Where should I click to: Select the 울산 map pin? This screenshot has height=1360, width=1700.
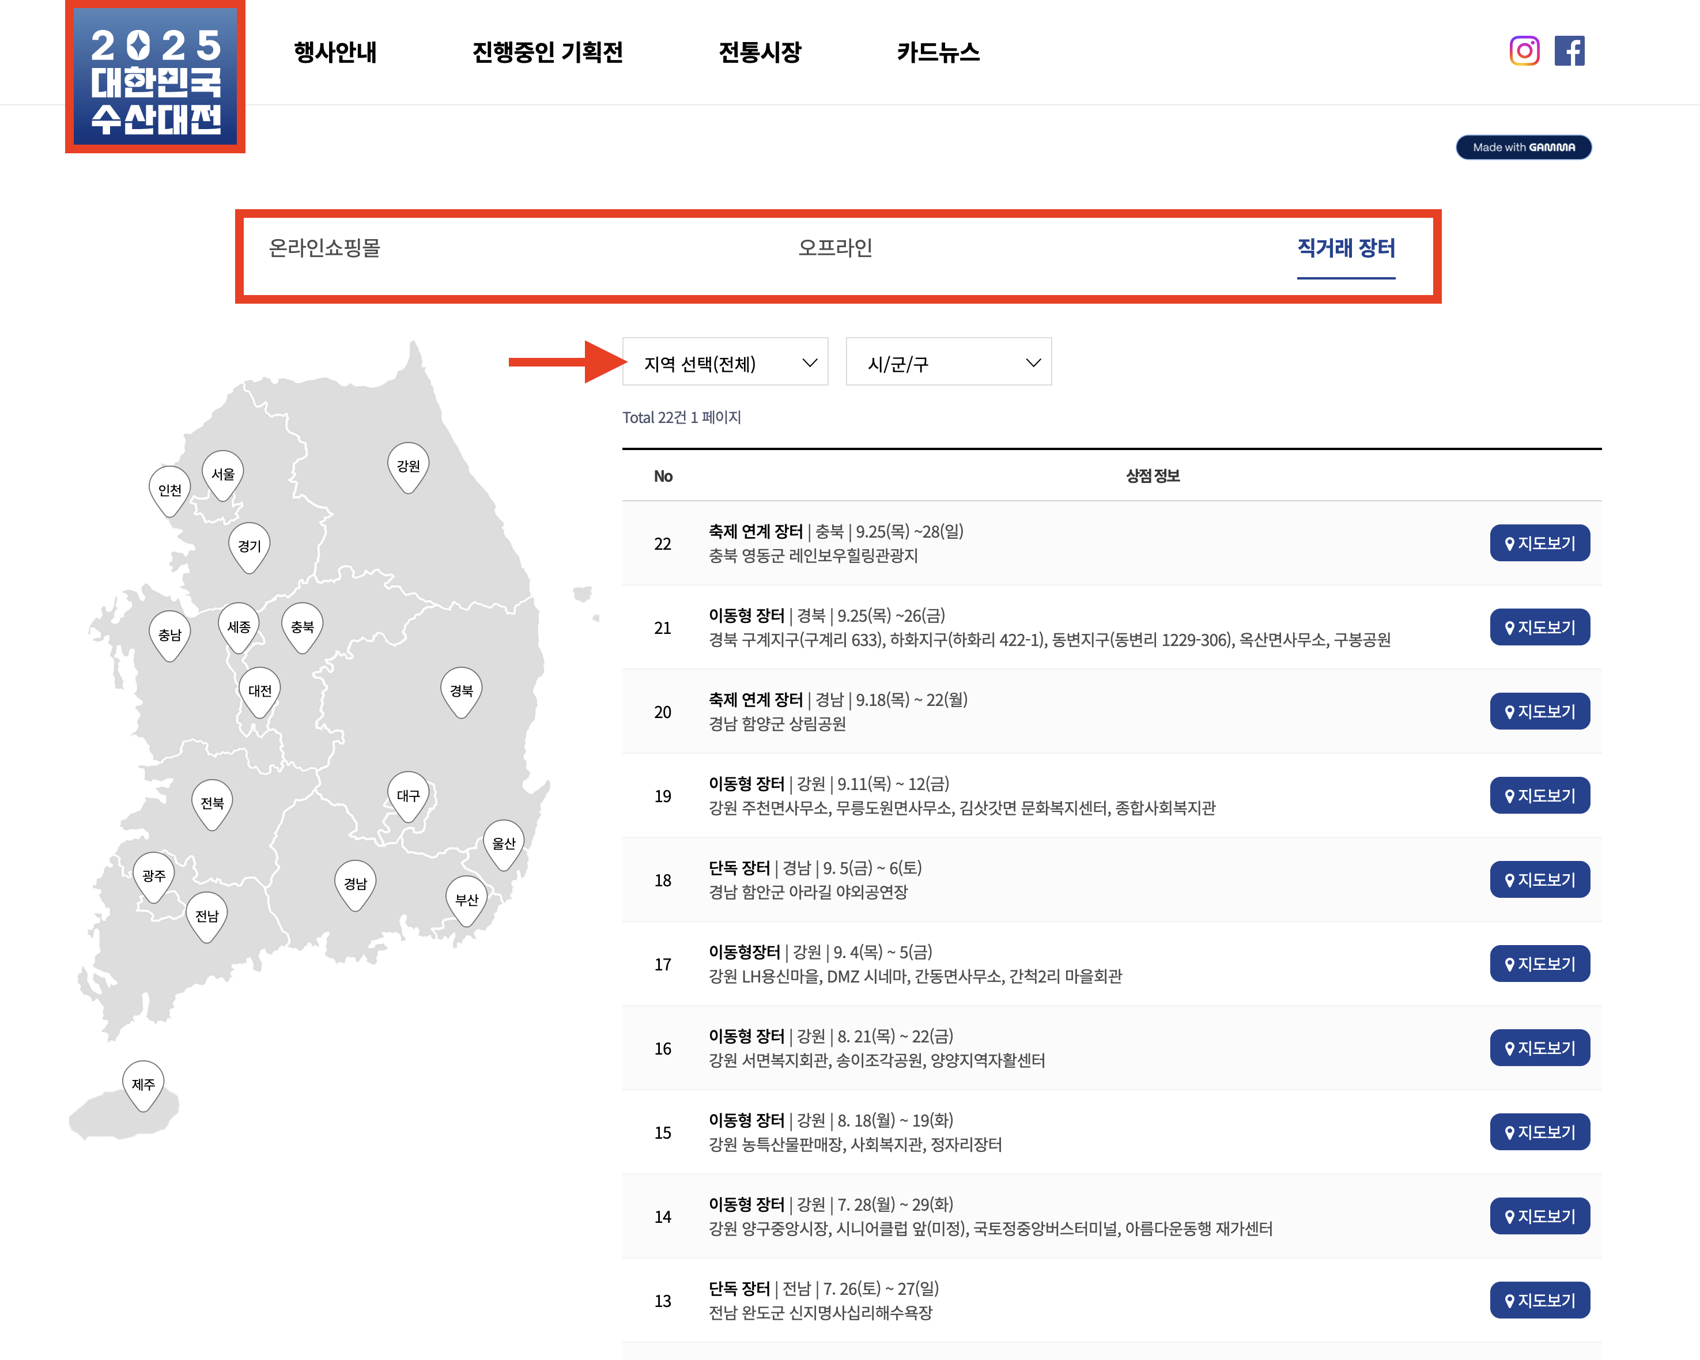(x=503, y=843)
